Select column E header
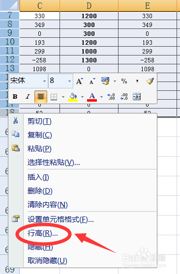Screen dimensions: 180x274 [148, 5]
